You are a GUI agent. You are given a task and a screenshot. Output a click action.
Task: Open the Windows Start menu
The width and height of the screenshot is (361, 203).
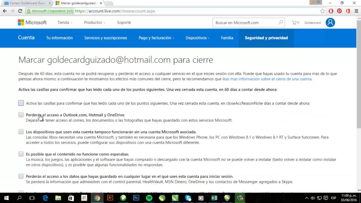coord(6,198)
